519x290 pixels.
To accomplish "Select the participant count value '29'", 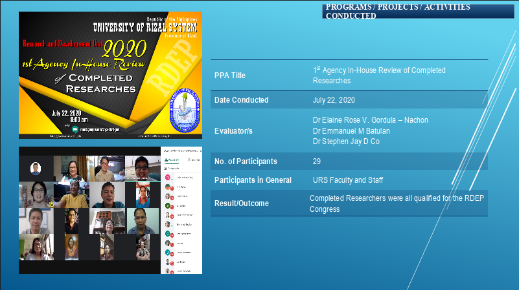I will pyautogui.click(x=316, y=161).
